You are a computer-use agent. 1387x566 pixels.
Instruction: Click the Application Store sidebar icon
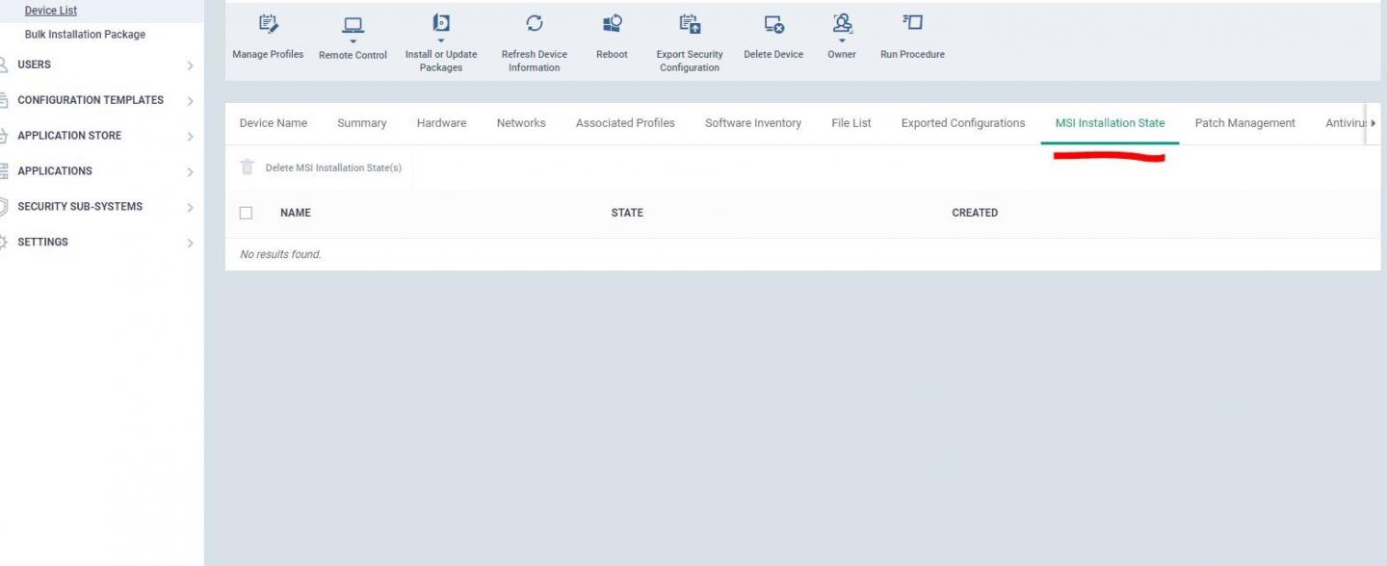click(3, 136)
